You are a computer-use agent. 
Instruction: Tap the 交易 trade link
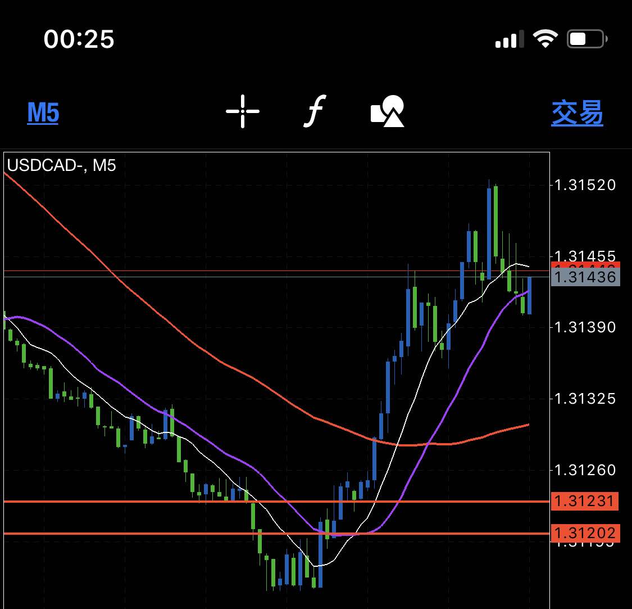coord(577,113)
